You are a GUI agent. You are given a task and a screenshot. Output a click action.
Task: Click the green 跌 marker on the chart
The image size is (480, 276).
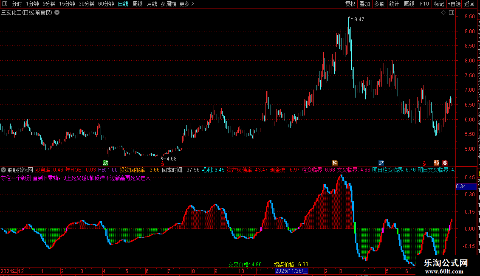106,163
